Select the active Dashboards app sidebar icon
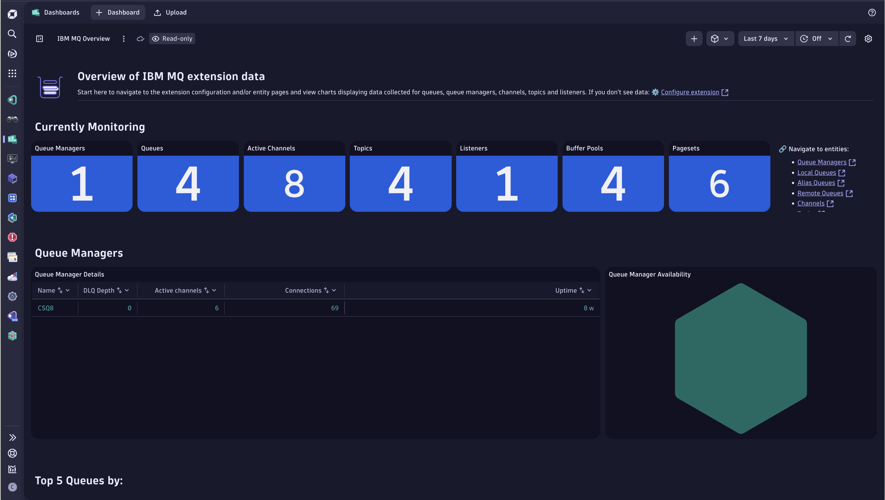This screenshot has height=500, width=885. [x=12, y=139]
